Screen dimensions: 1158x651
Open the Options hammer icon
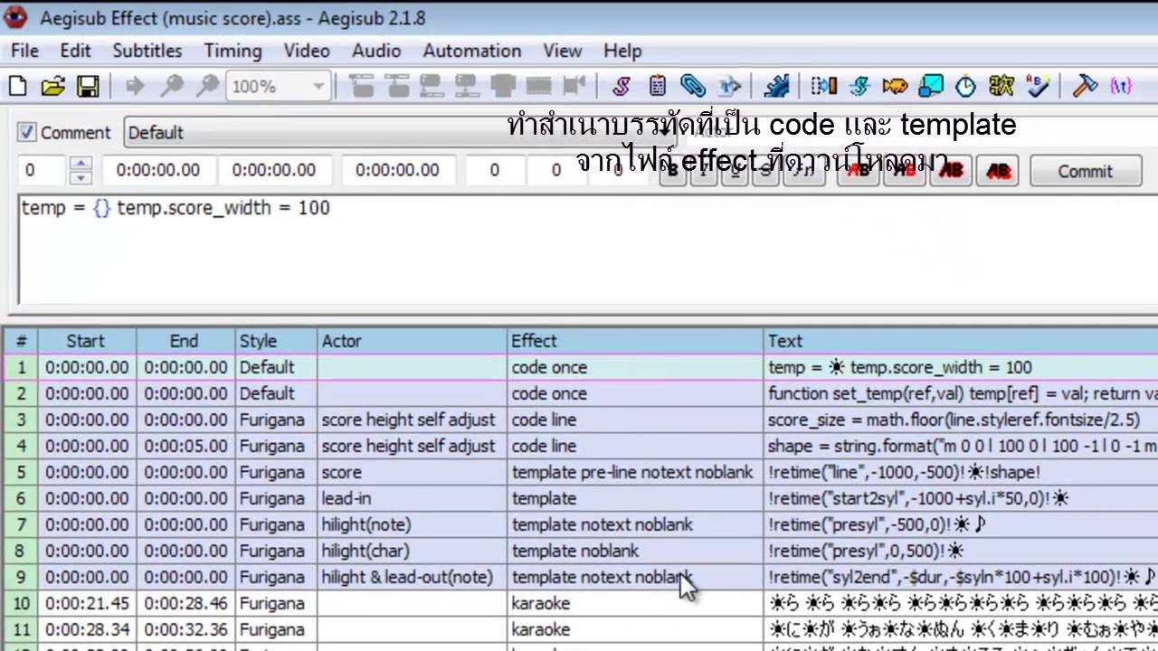[1085, 86]
